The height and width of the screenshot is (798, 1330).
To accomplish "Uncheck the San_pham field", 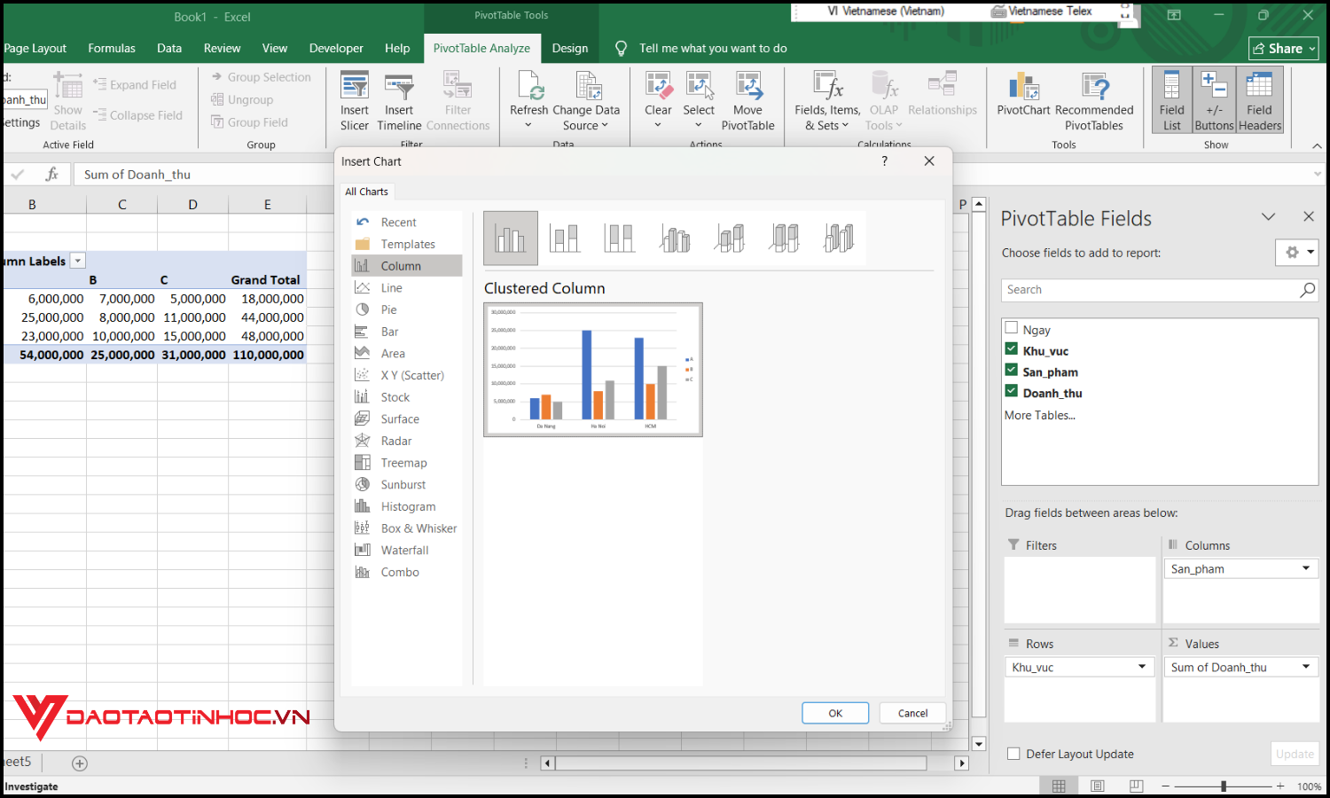I will (x=1011, y=369).
